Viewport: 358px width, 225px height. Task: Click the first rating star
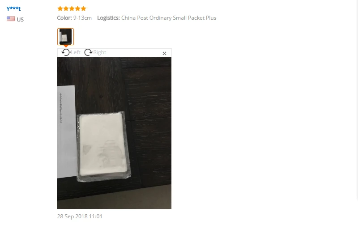point(60,8)
